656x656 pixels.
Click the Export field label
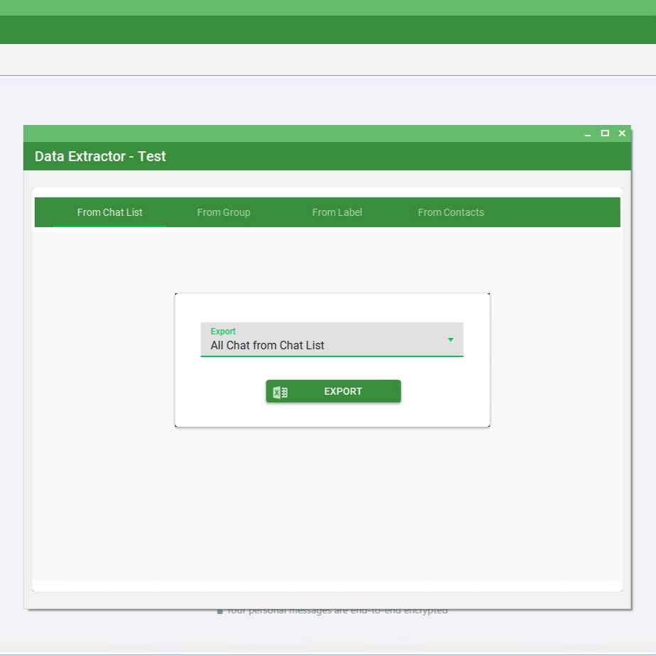click(x=223, y=331)
